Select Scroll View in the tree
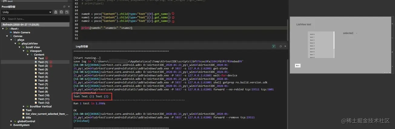This screenshot has width=395, height=129. [x=33, y=47]
